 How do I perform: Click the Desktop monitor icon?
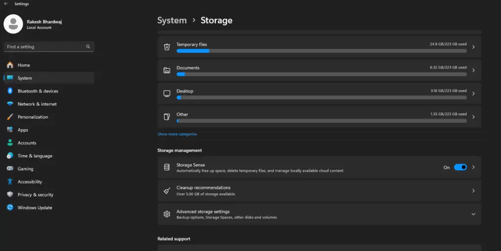pos(167,93)
